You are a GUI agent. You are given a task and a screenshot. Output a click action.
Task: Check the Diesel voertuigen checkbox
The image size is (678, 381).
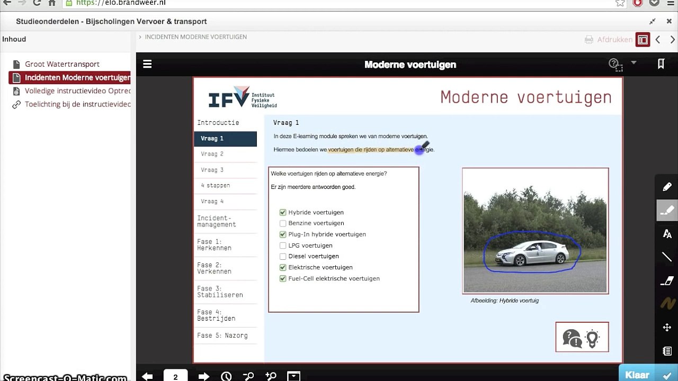coord(283,256)
